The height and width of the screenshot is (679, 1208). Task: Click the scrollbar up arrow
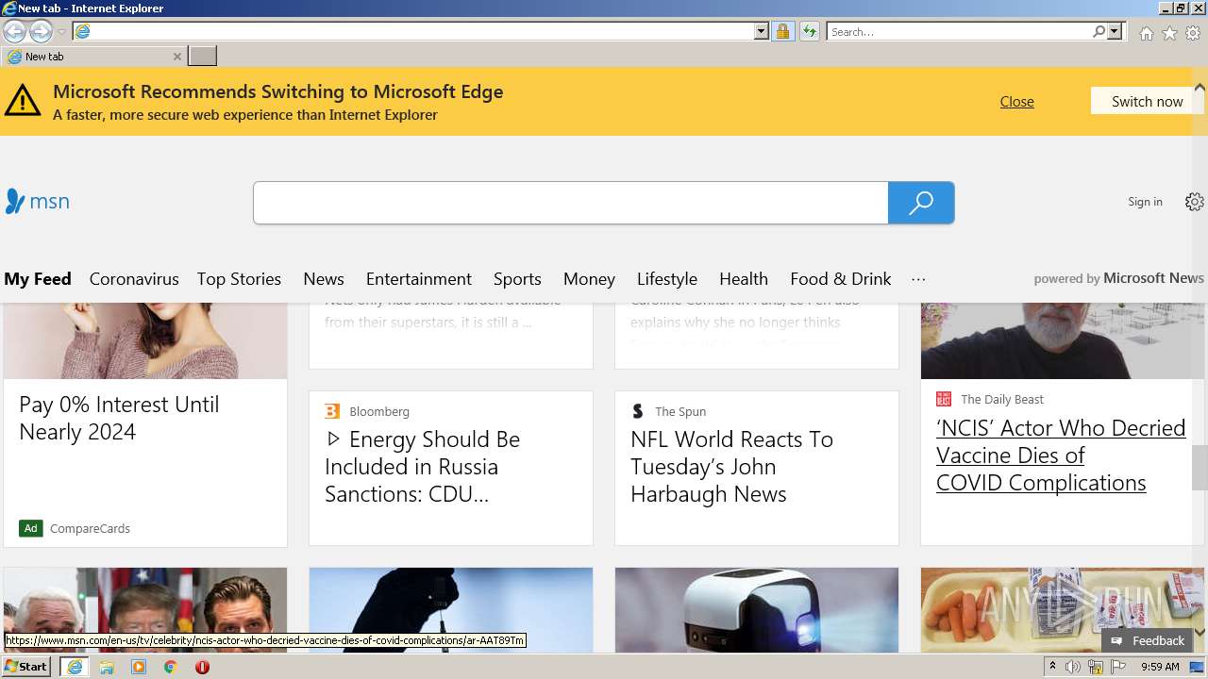1200,88
